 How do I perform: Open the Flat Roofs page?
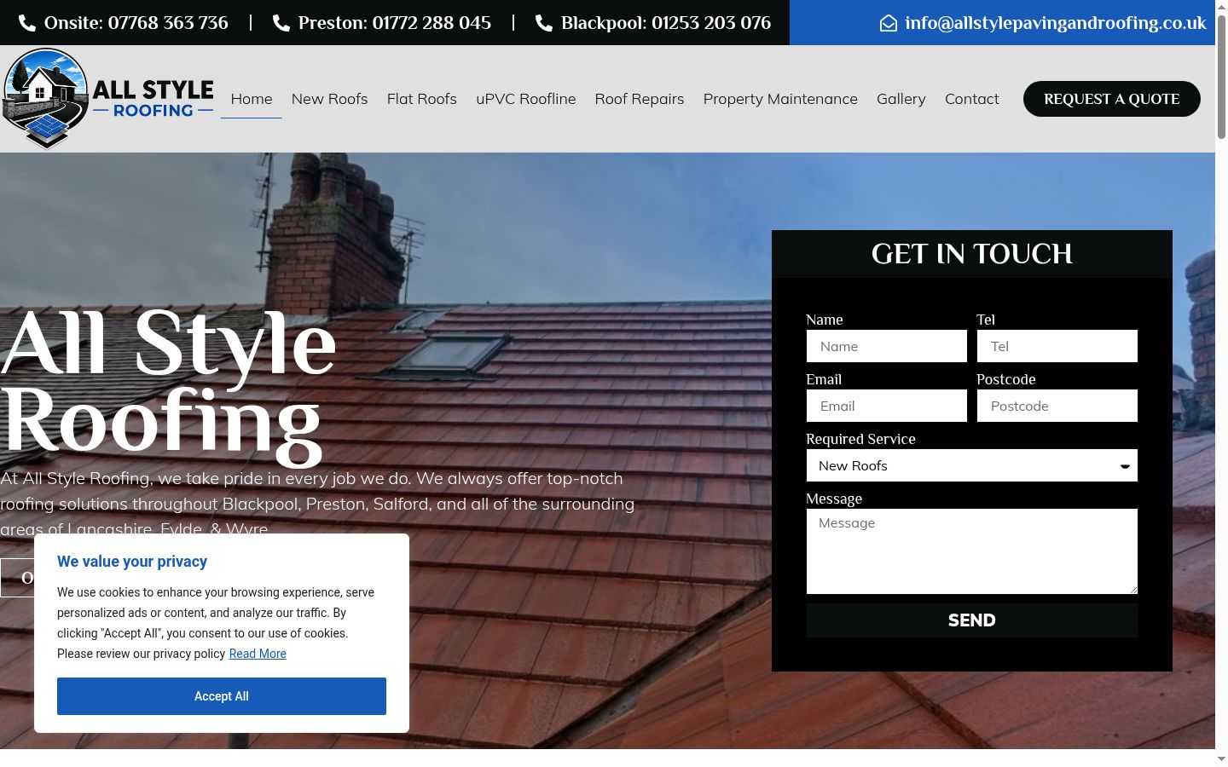click(x=422, y=99)
